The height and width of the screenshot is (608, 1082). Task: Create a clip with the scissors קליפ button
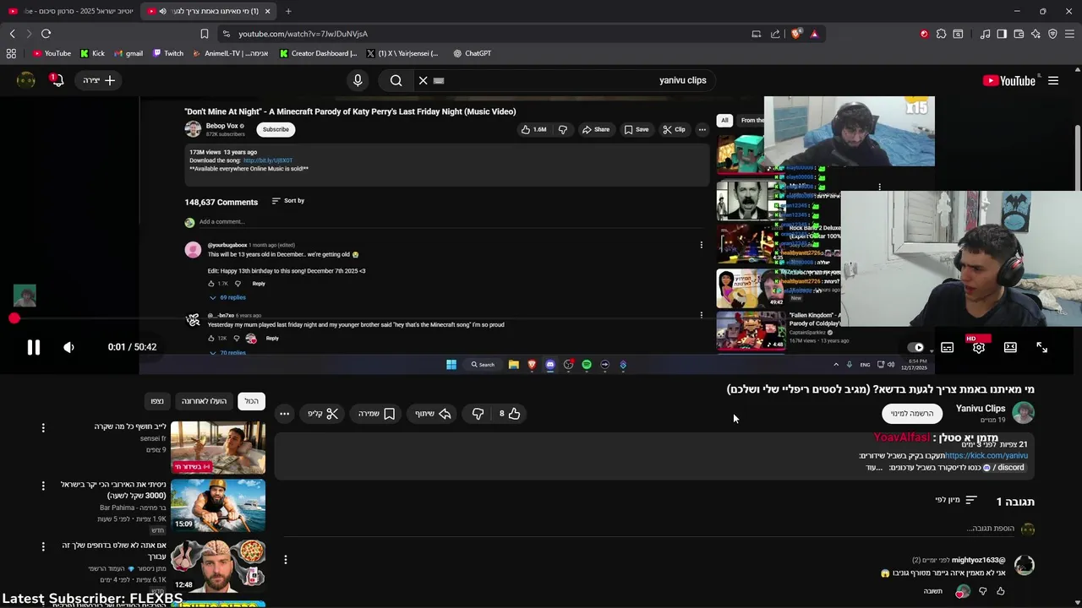pyautogui.click(x=323, y=414)
